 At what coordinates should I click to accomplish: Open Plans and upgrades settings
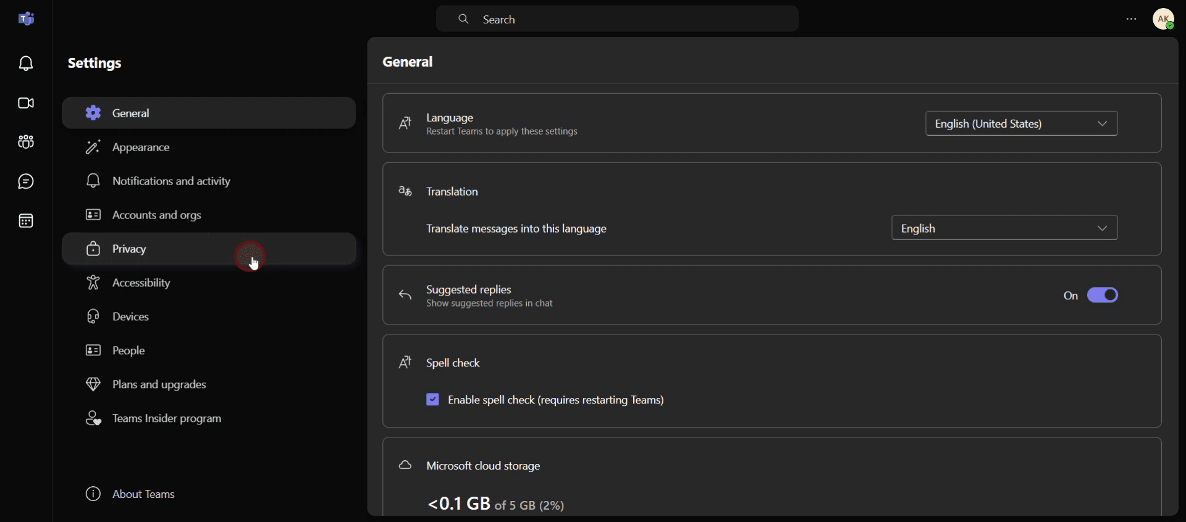coord(209,384)
